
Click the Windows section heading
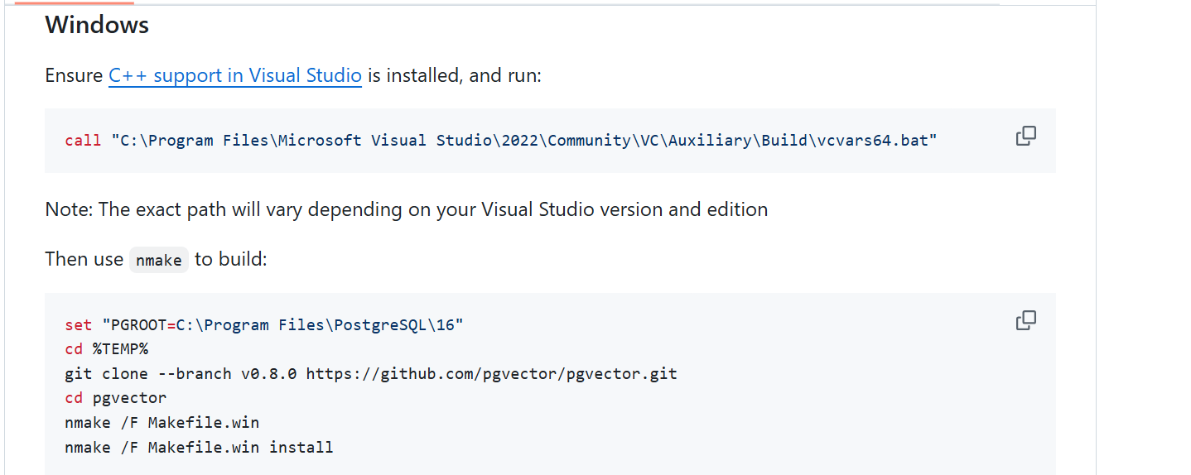click(x=97, y=25)
